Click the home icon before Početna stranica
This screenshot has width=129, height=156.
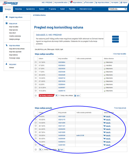[34, 15]
